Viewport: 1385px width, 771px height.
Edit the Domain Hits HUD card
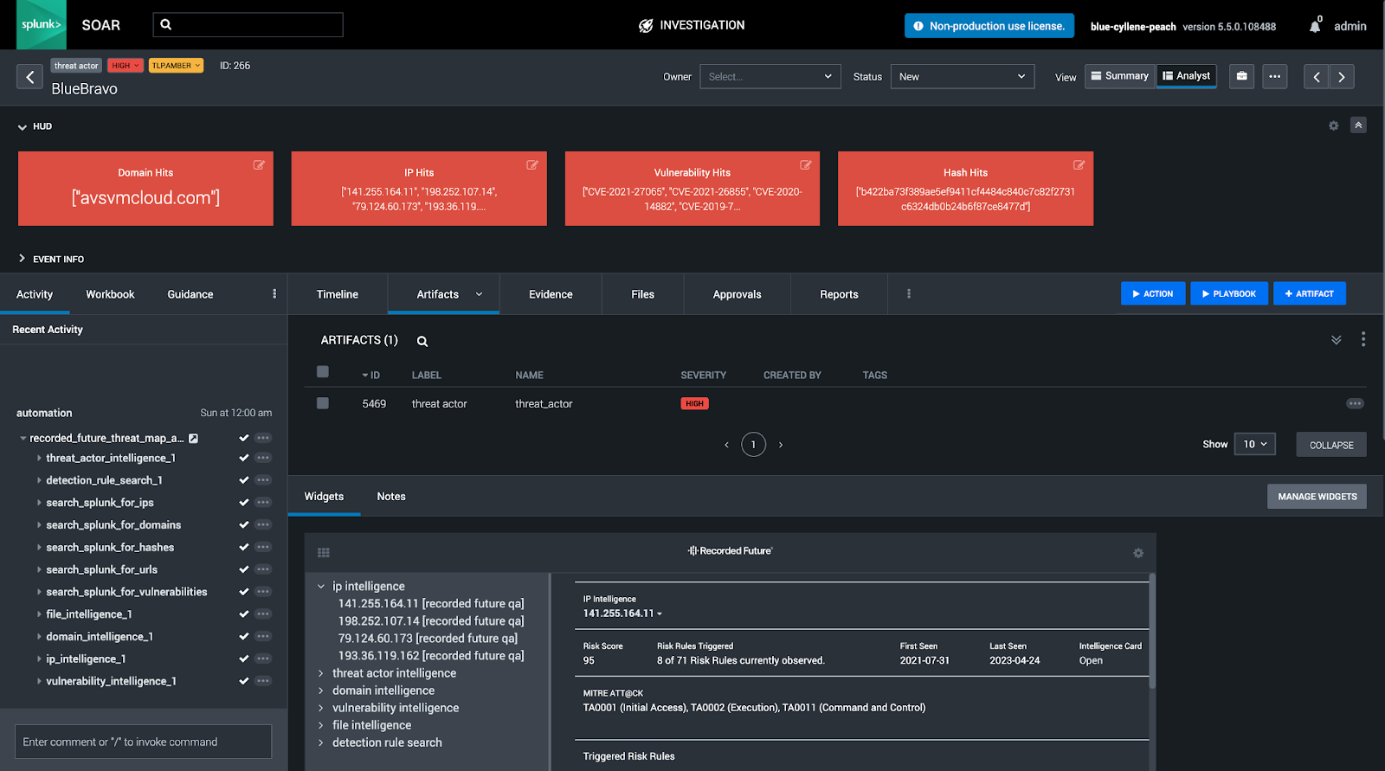tap(259, 164)
